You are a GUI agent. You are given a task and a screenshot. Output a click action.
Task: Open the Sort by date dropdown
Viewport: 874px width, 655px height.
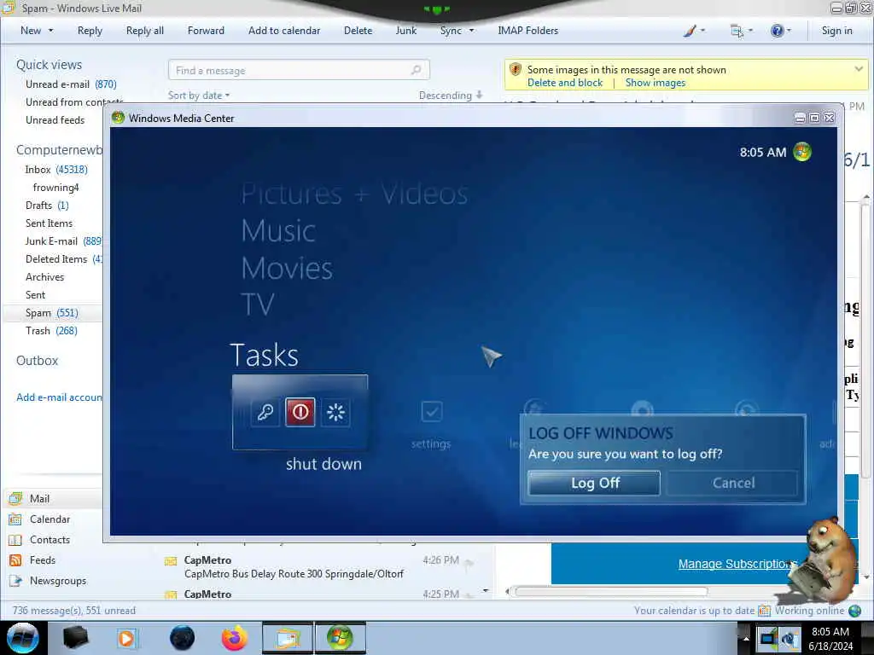tap(198, 96)
